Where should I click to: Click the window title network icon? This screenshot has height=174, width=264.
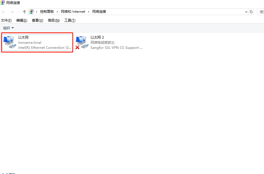3,3
